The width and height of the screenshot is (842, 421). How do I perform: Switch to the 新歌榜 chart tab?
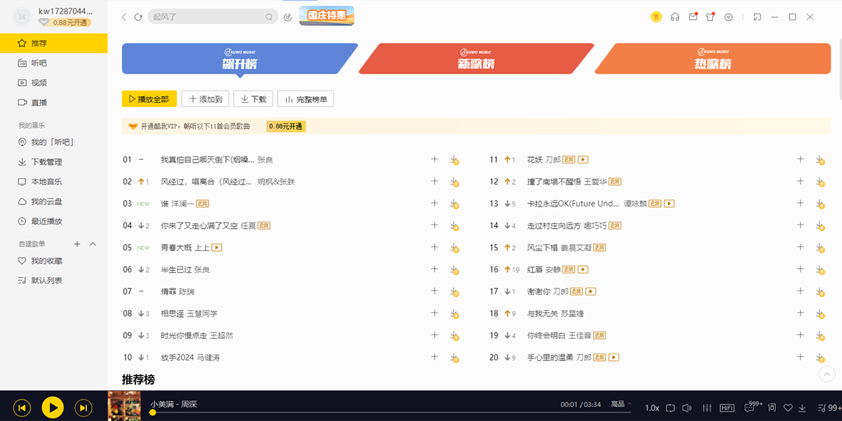tap(476, 60)
